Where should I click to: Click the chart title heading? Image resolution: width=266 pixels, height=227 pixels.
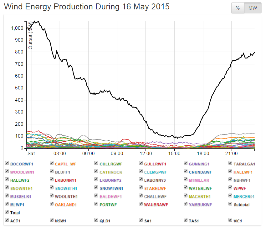point(87,7)
